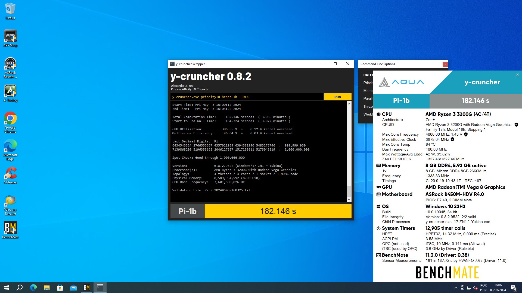Open Microsoft Store from the taskbar
Image resolution: width=522 pixels, height=293 pixels.
coord(60,288)
